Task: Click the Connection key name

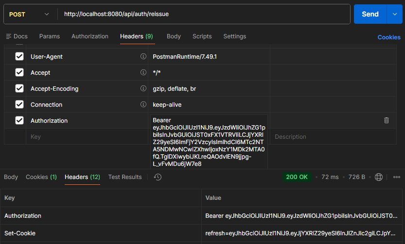Action: pos(47,105)
